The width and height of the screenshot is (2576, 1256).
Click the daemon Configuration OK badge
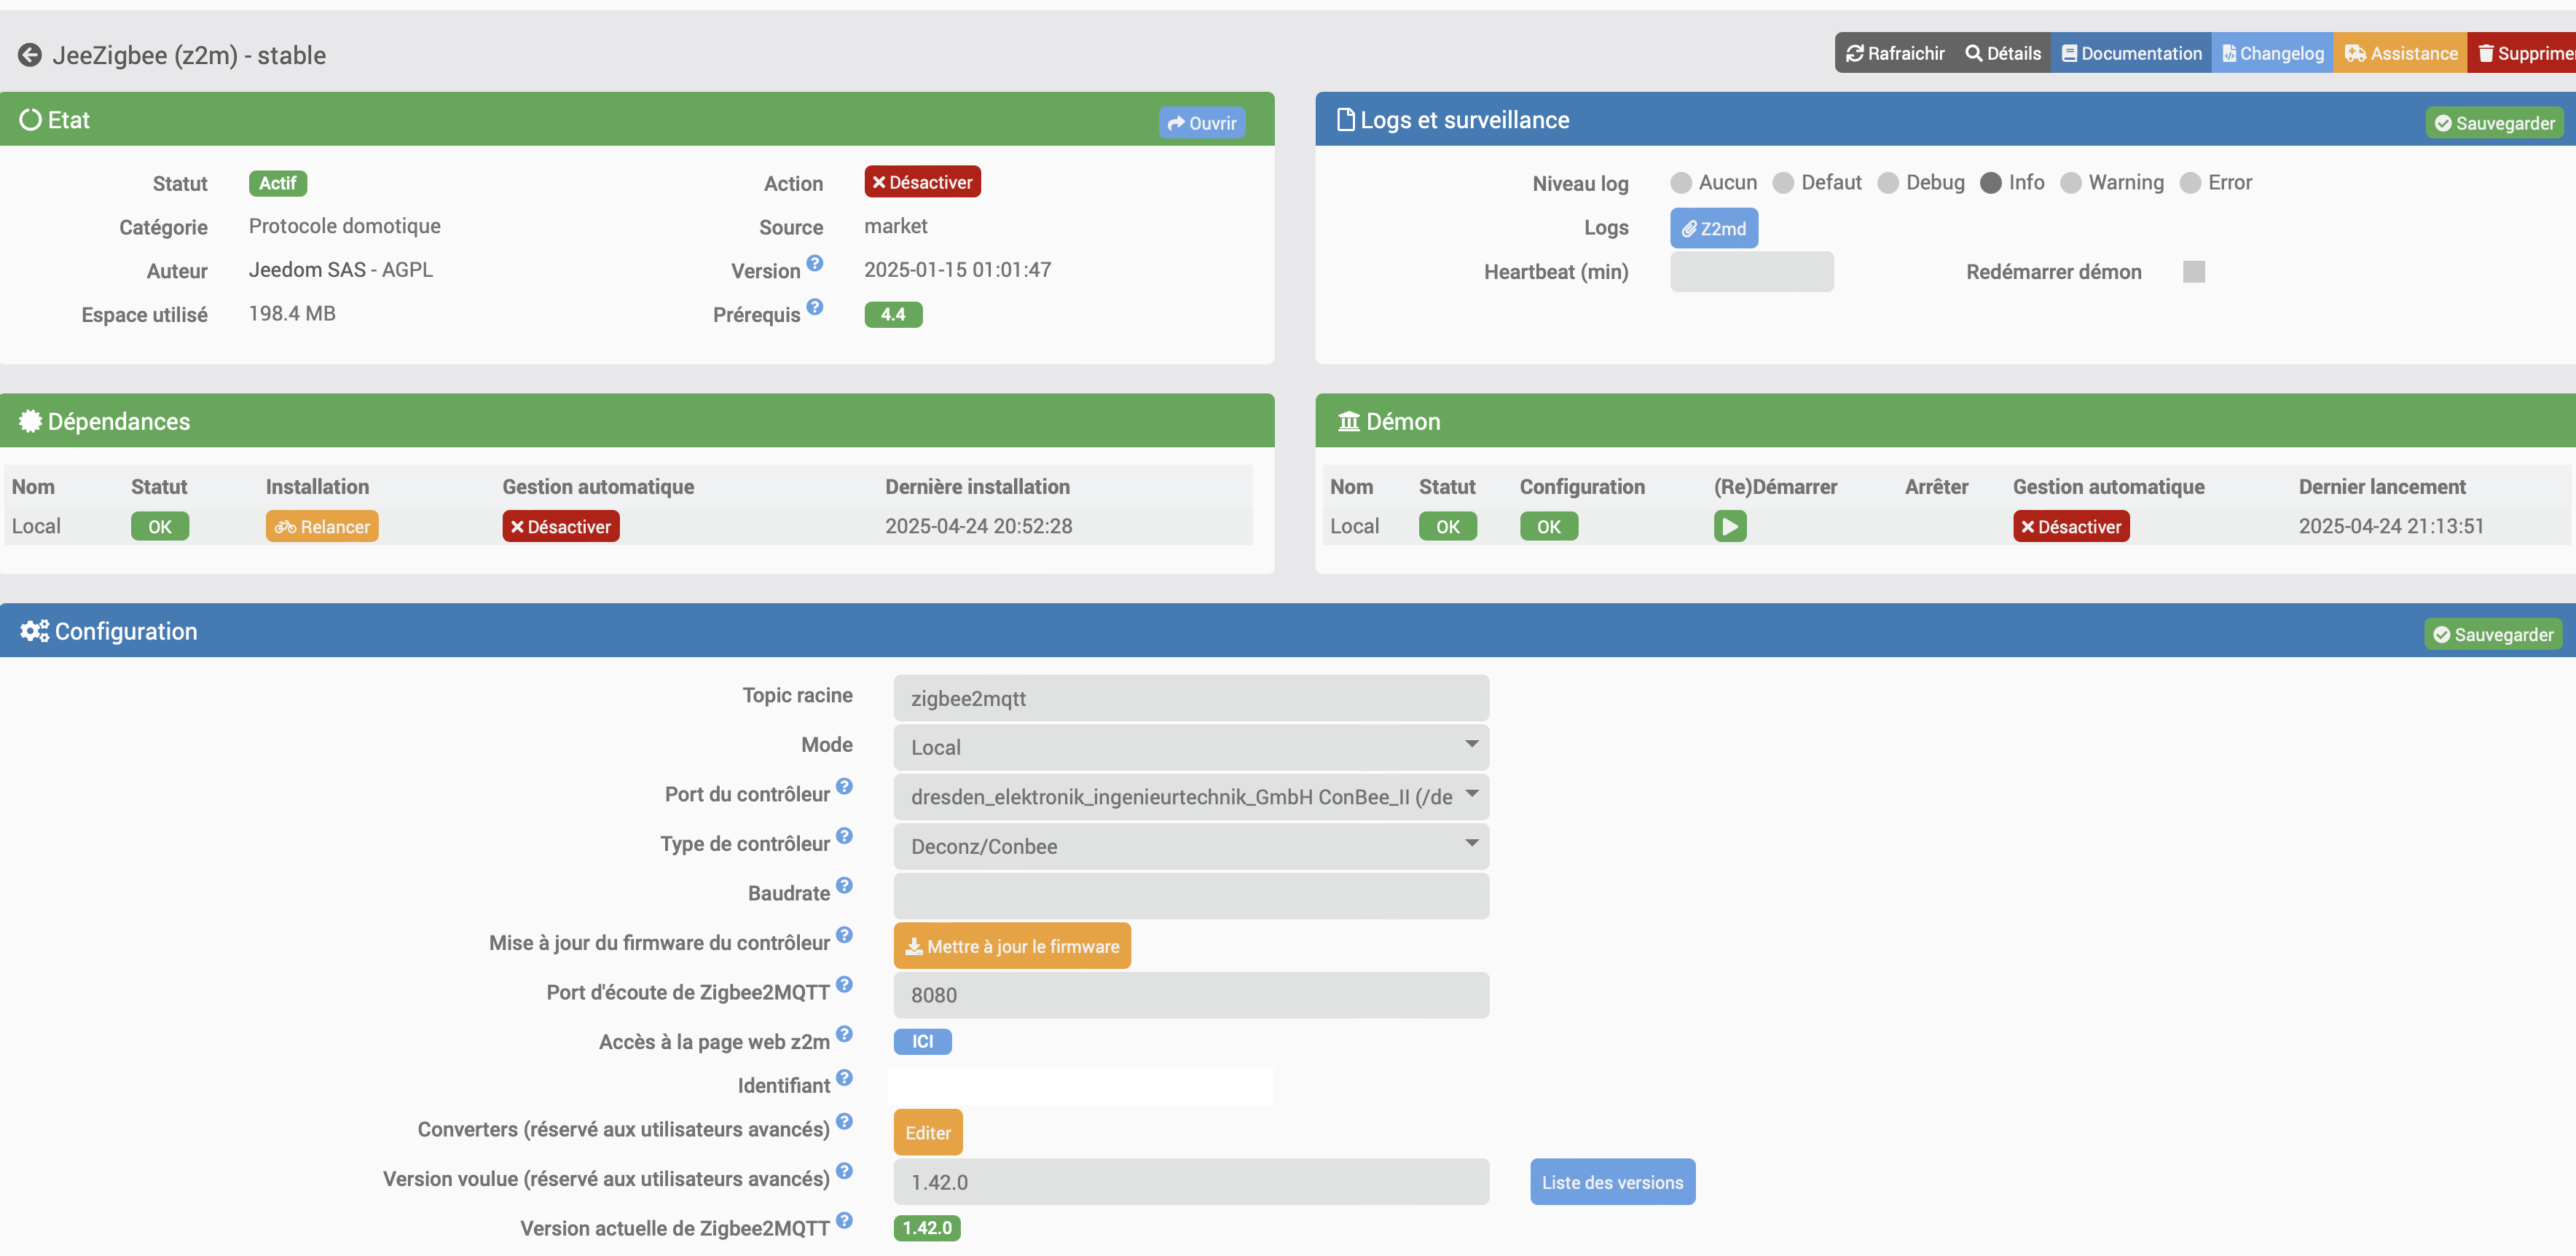coord(1549,527)
